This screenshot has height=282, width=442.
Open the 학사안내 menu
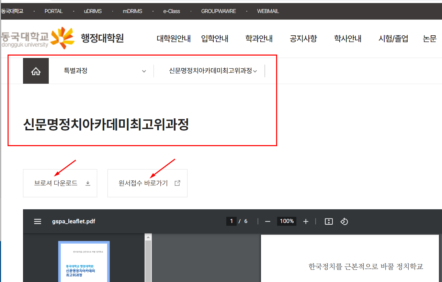tap(348, 38)
